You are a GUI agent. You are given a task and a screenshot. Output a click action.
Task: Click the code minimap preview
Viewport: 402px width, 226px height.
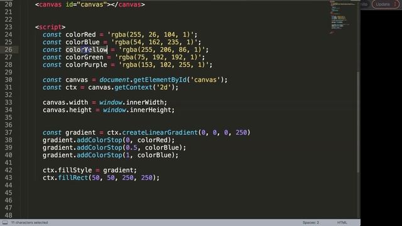tap(342, 18)
